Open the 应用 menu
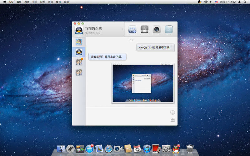The width and height of the screenshot is (250, 156). click(51, 2)
